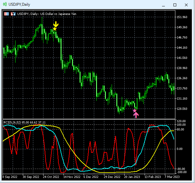Click the 146.760 price level on the scale

pyautogui.click(x=182, y=38)
